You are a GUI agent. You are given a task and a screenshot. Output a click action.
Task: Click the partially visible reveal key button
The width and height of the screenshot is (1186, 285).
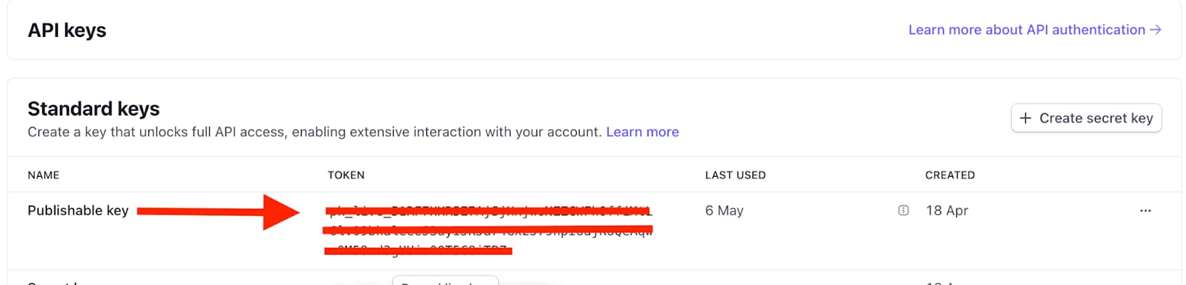[445, 281]
